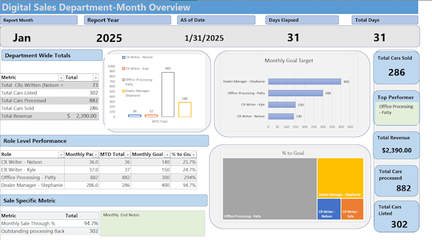This screenshot has height=240, width=432.
Task: Select the Total CRs Written row
Action: [x=50, y=85]
